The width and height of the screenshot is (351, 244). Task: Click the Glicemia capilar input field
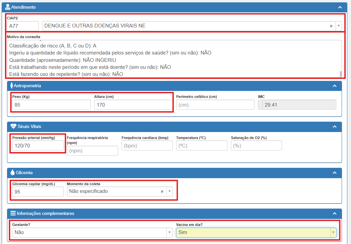pyautogui.click(x=38, y=192)
